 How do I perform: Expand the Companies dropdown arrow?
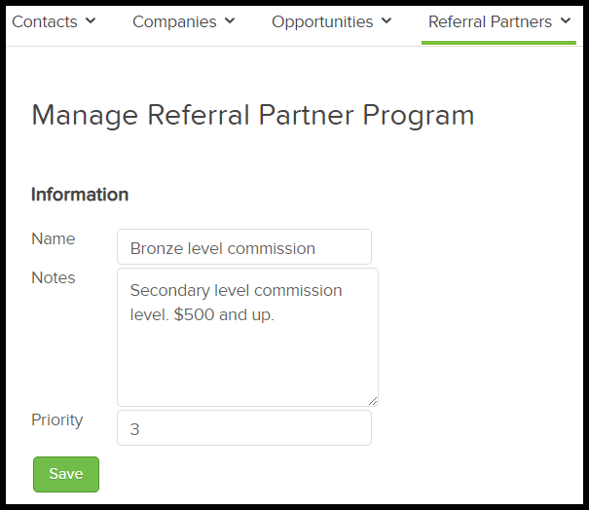tap(230, 20)
